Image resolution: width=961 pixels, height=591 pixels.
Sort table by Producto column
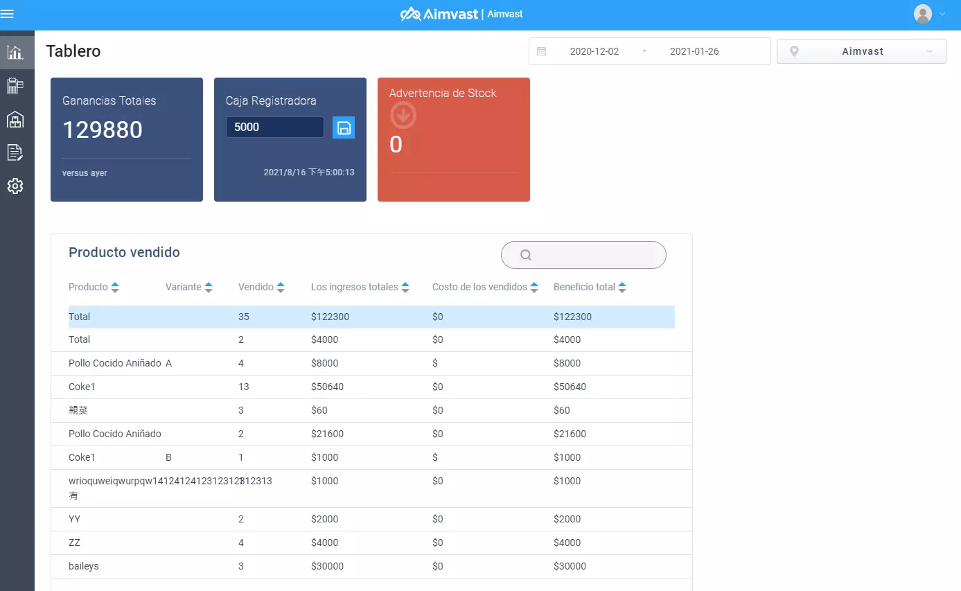[x=115, y=287]
